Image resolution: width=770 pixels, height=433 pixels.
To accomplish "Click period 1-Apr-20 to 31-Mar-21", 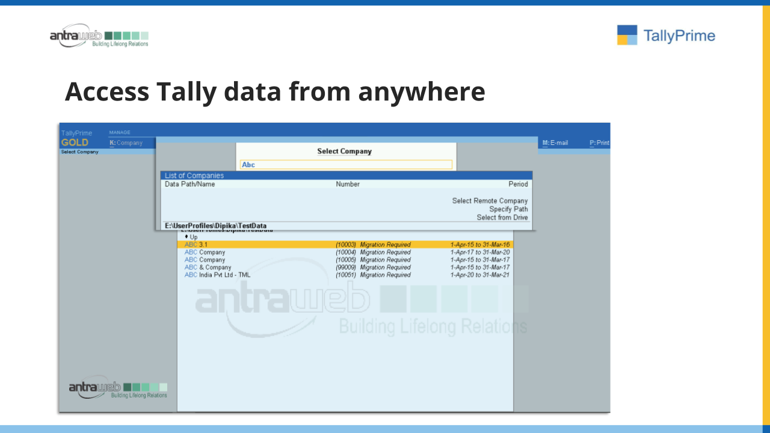I will click(x=480, y=275).
